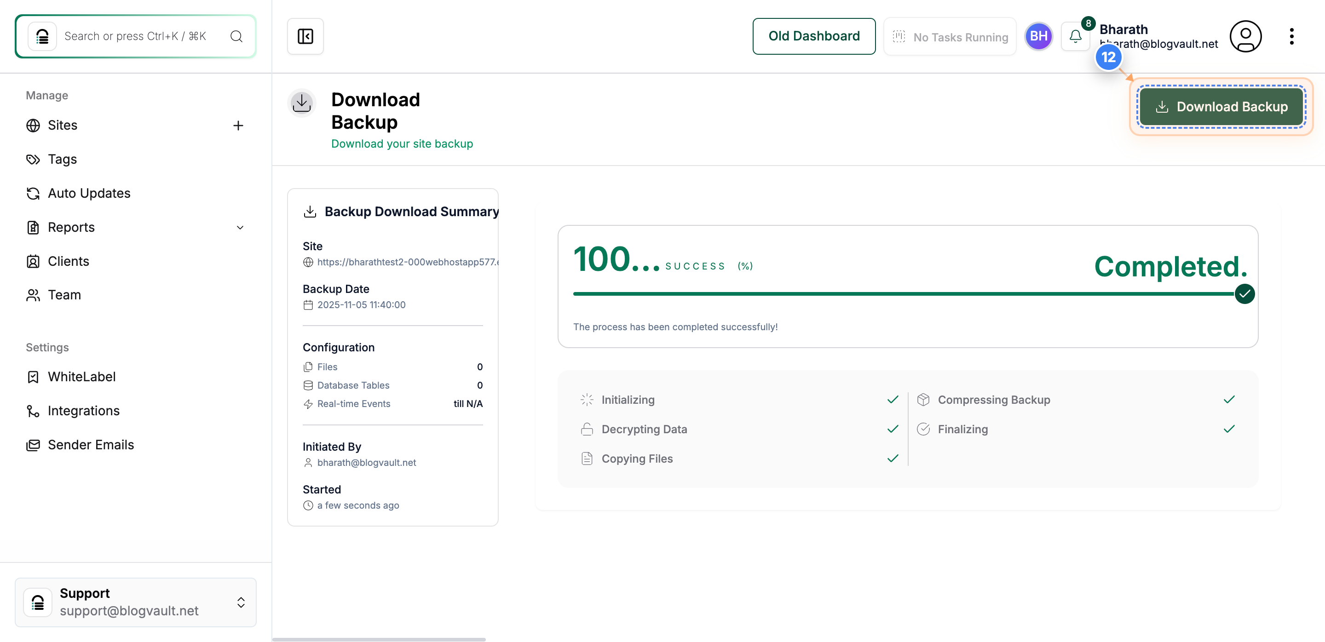Click the search magnifier icon

click(236, 36)
